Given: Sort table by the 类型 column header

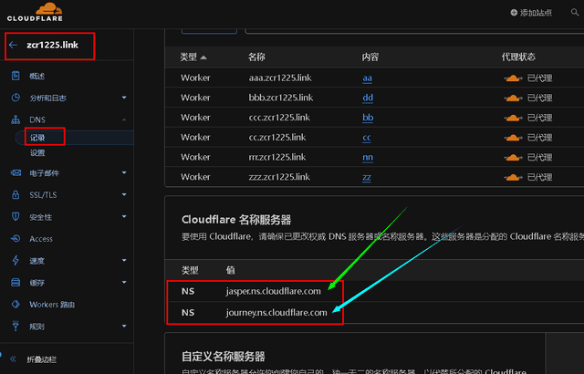Looking at the screenshot, I should (193, 57).
